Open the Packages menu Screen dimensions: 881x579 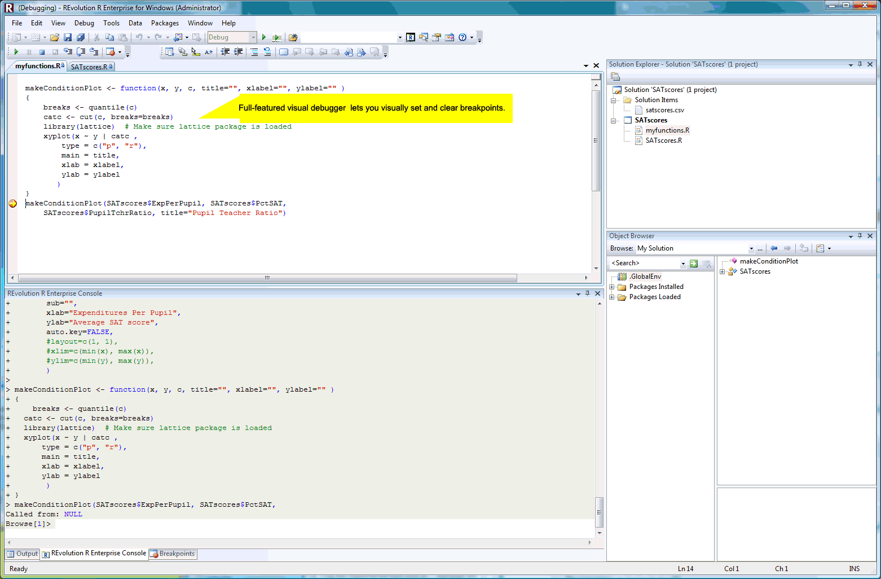(x=165, y=23)
